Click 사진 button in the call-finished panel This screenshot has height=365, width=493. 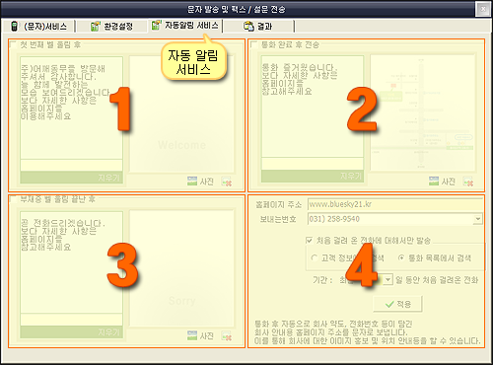click(x=442, y=182)
